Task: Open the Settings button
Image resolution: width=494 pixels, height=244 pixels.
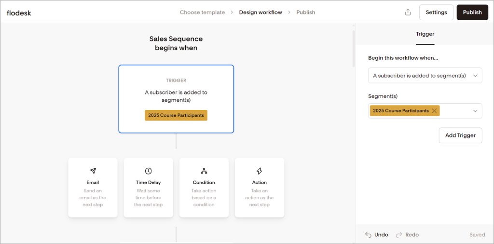Action: tap(436, 13)
